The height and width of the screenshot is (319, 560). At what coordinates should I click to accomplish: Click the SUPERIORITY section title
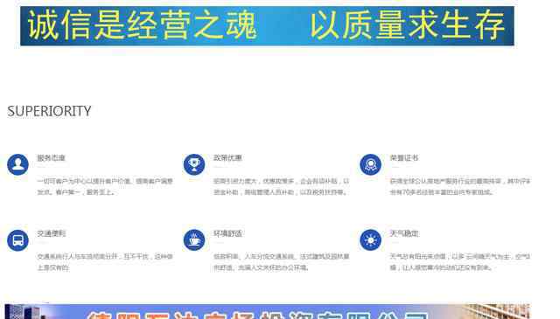click(49, 111)
